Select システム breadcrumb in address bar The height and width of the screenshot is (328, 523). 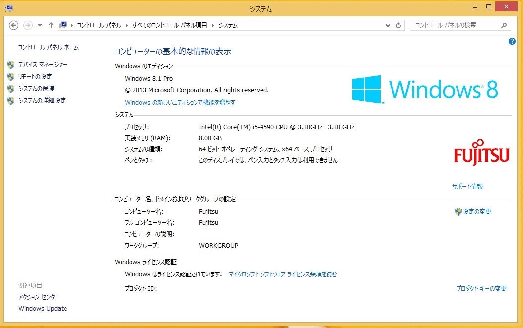pyautogui.click(x=228, y=25)
